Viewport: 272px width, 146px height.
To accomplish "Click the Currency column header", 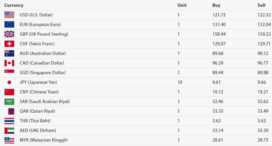I will pos(14,5).
